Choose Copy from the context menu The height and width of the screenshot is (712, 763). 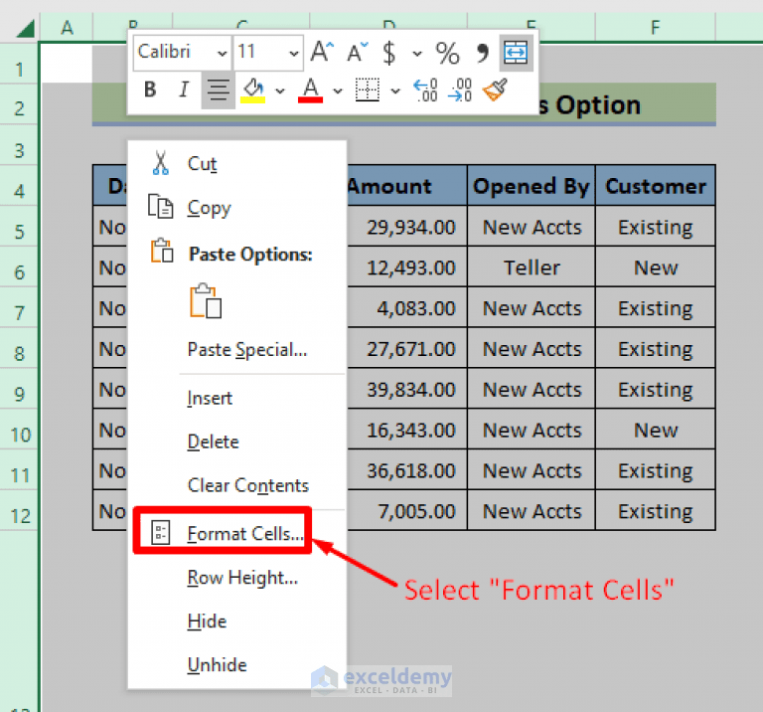point(237,208)
